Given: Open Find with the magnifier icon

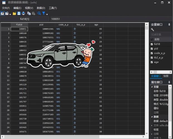Looking at the screenshot, I should [39, 13].
